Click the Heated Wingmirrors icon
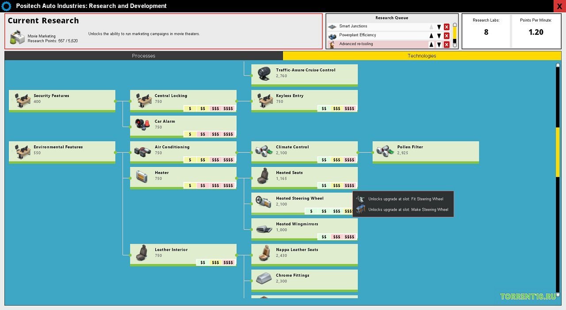 click(264, 228)
